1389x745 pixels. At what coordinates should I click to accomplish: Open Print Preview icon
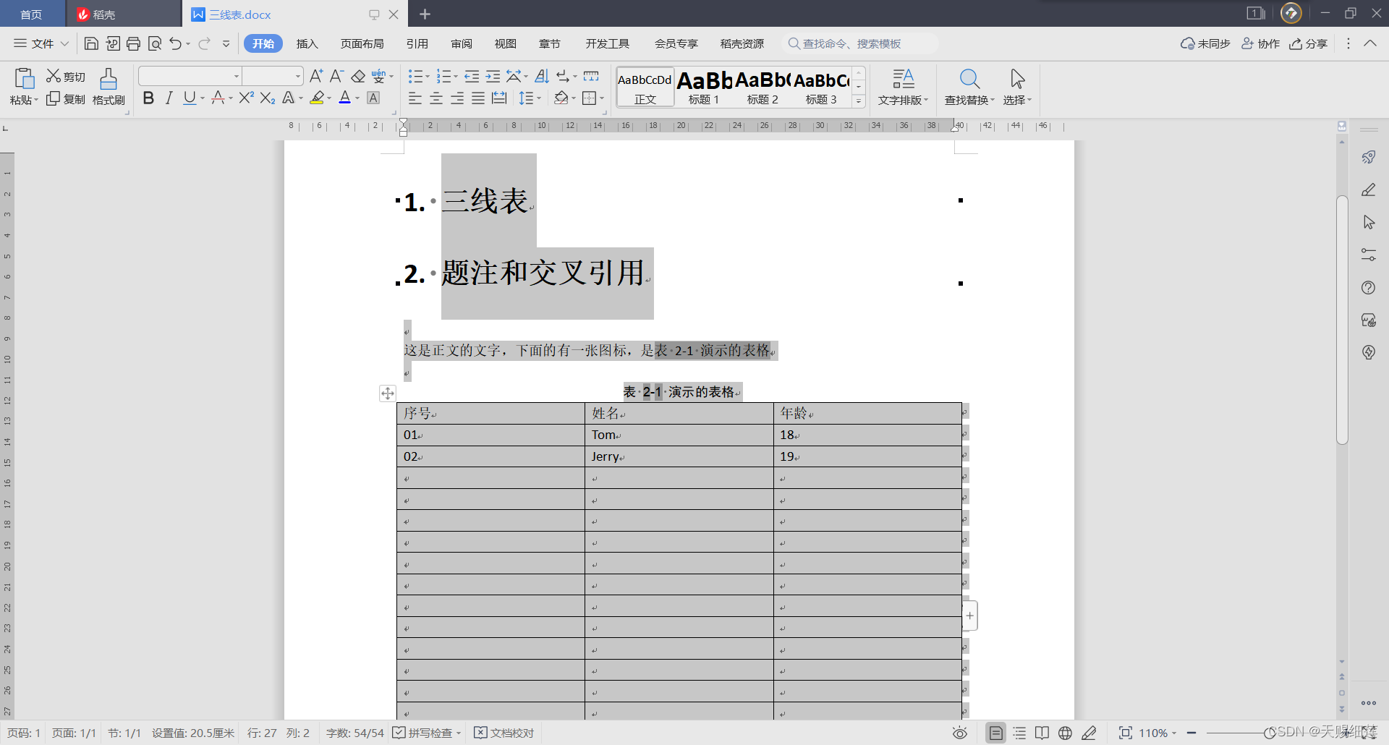[x=154, y=43]
